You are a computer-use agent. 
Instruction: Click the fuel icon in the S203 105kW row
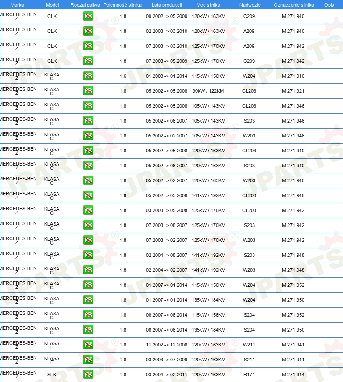click(x=88, y=121)
